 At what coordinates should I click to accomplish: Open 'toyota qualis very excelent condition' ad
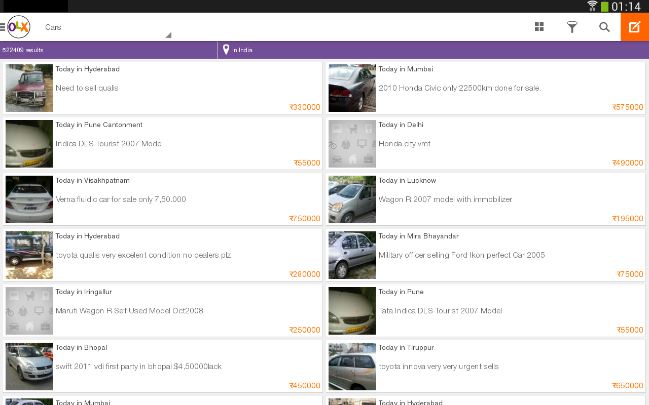point(163,255)
